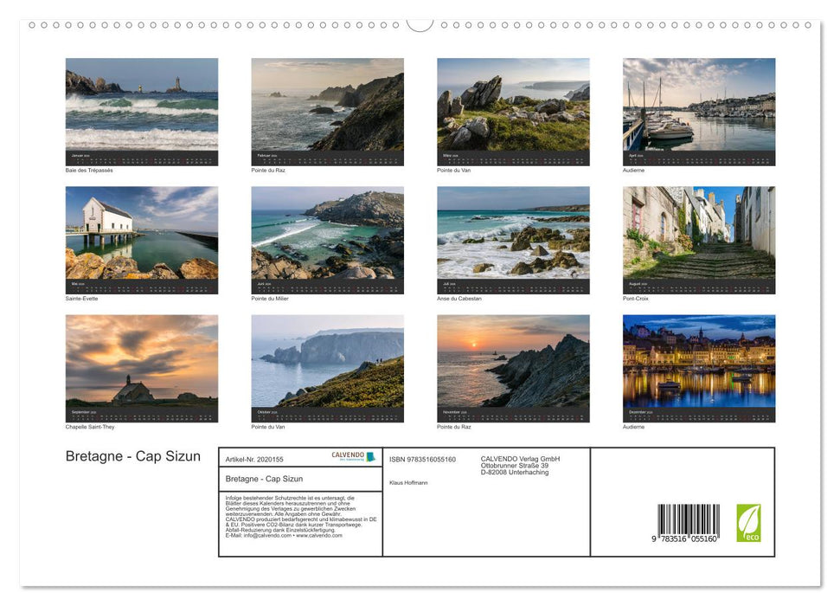Open the August street photo of Pont-Croix
The image size is (840, 606).
(698, 239)
